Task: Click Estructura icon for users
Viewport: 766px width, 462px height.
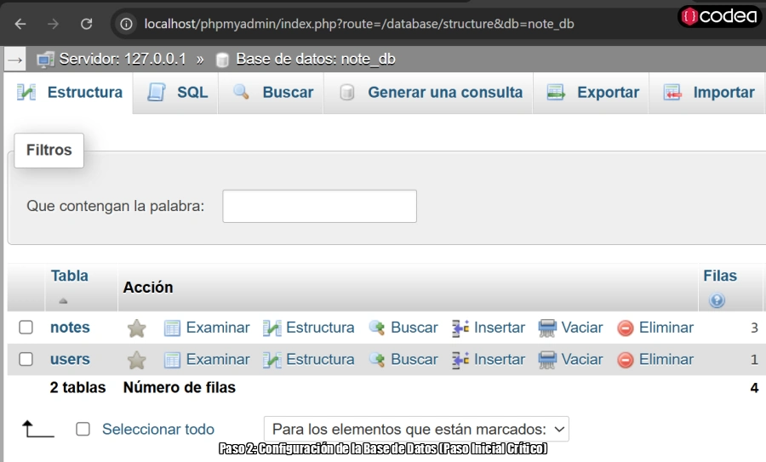Action: click(272, 361)
